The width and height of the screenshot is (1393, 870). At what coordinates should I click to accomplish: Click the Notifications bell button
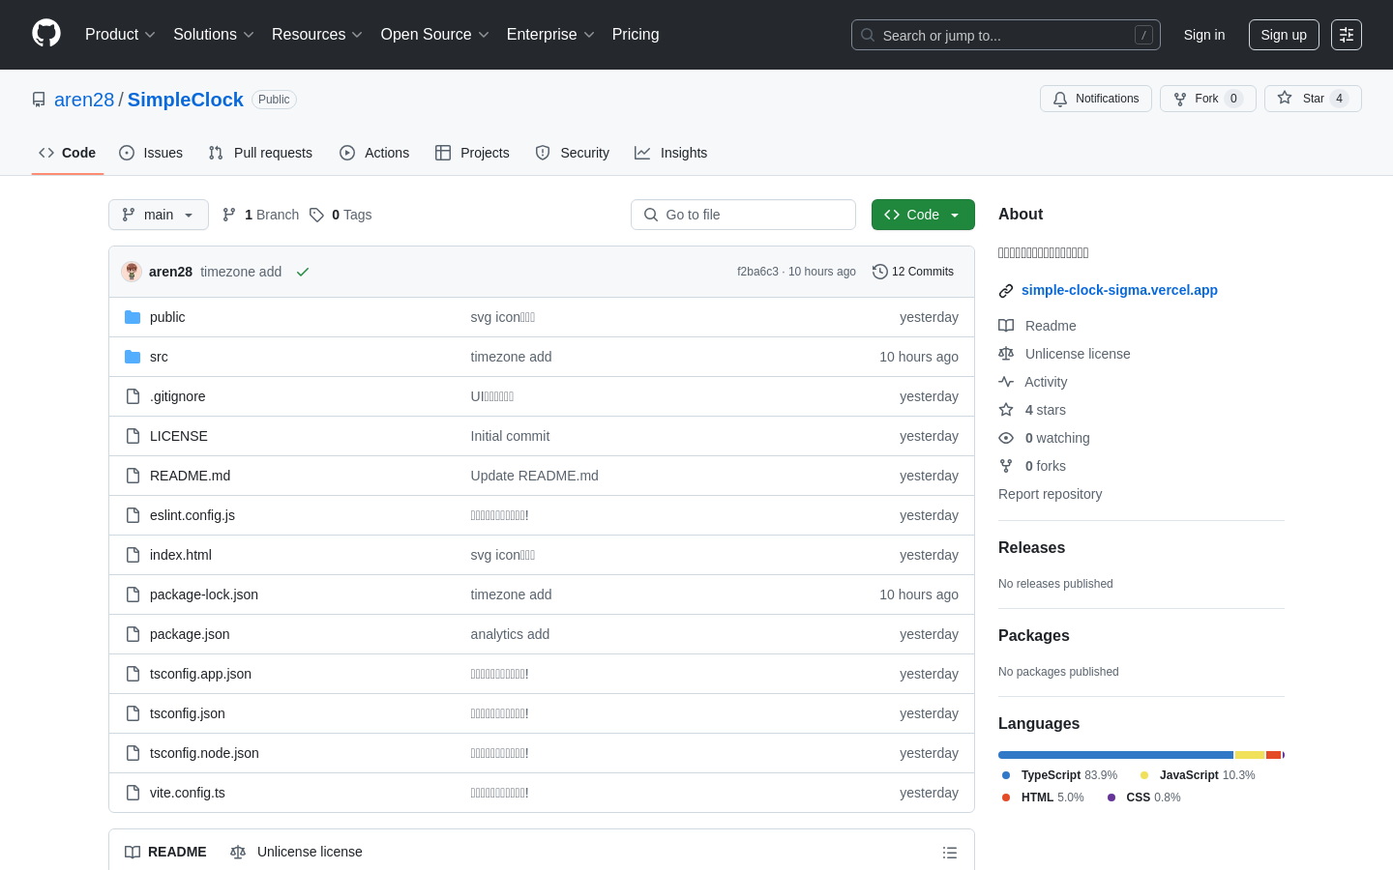[x=1096, y=99]
